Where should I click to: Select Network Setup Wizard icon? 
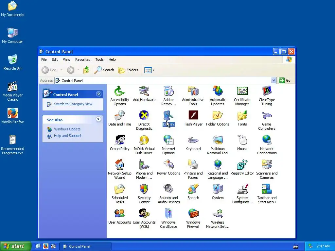[x=119, y=165]
